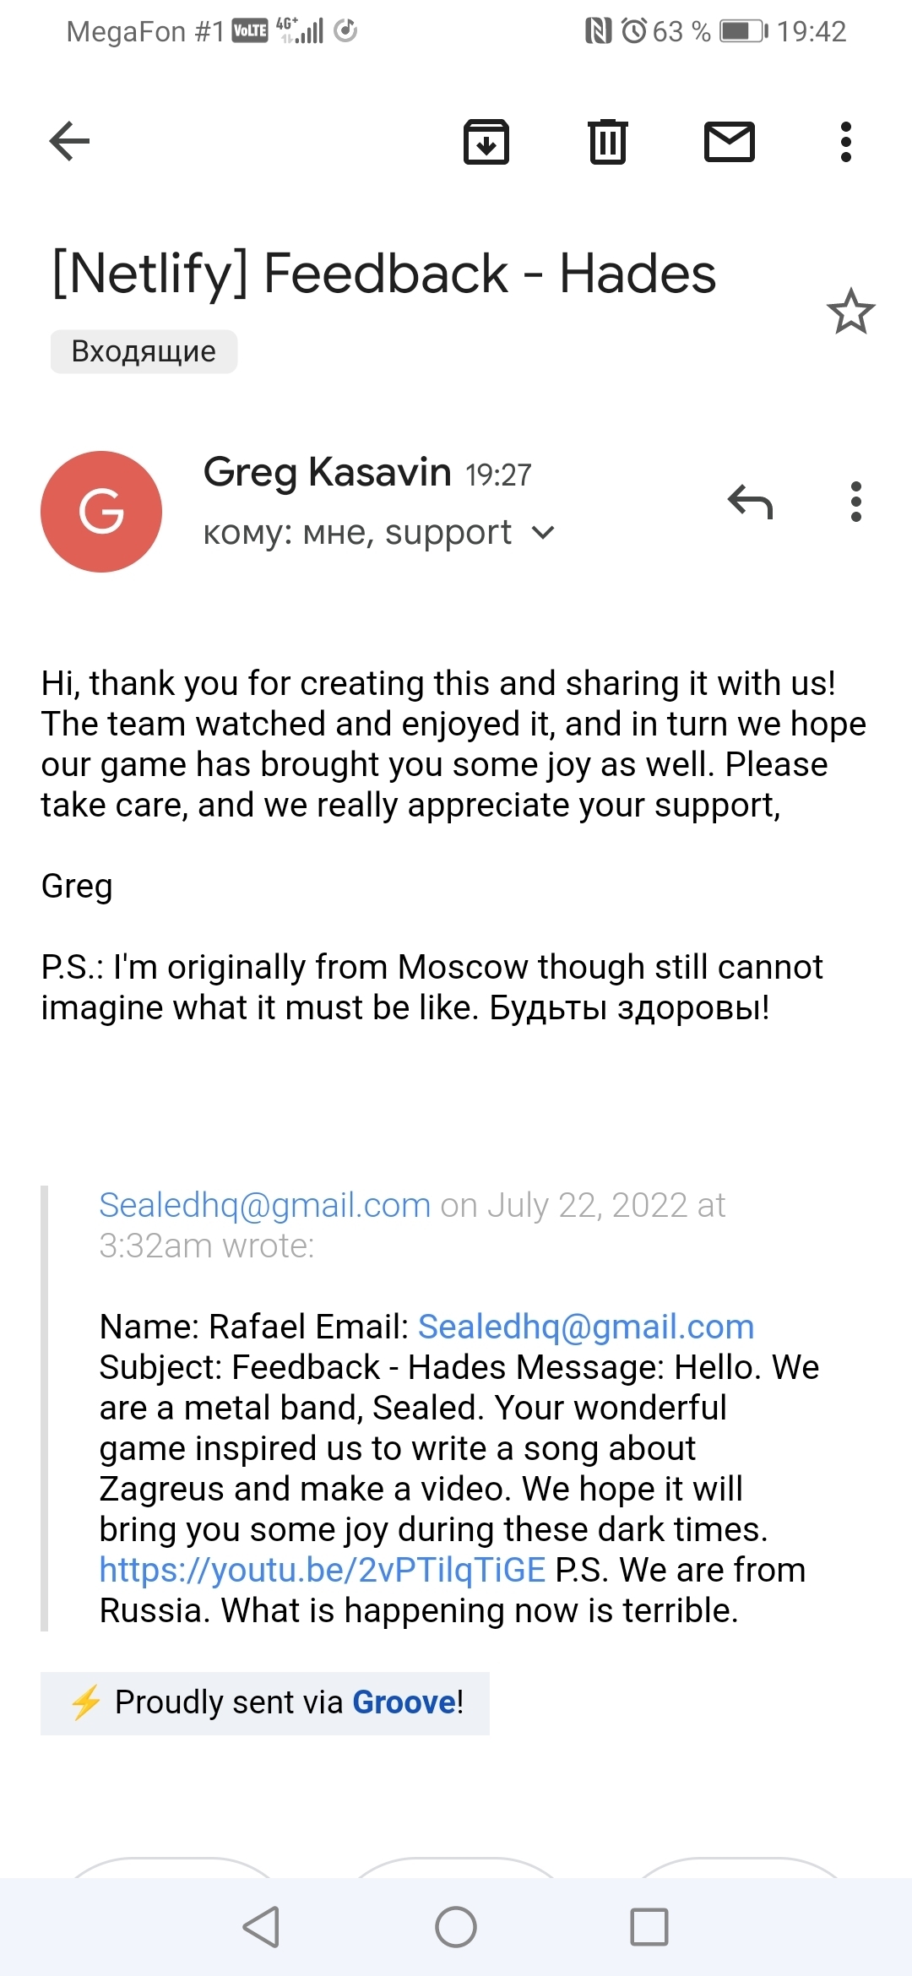Archive this email conversation
The width and height of the screenshot is (912, 1976).
(486, 141)
